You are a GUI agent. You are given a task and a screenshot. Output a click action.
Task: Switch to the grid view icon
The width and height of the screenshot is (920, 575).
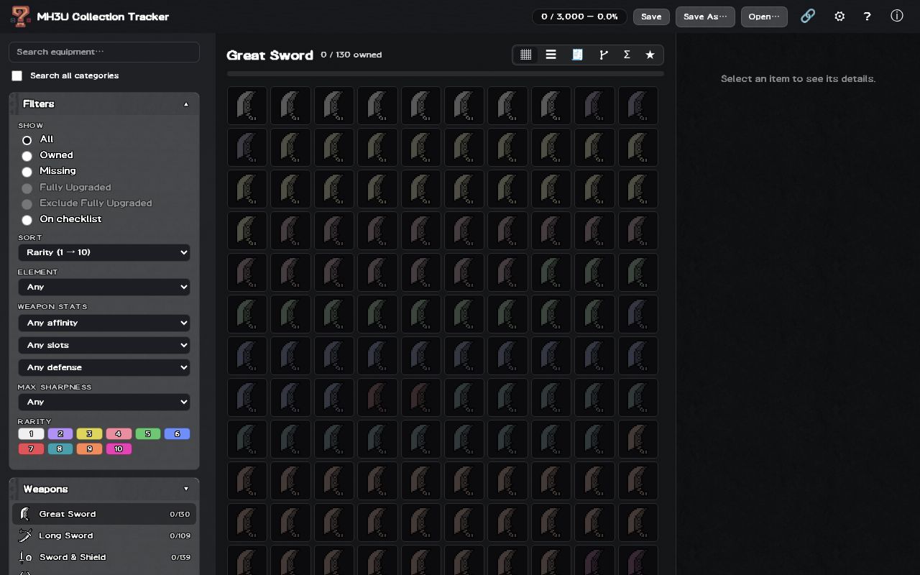526,55
